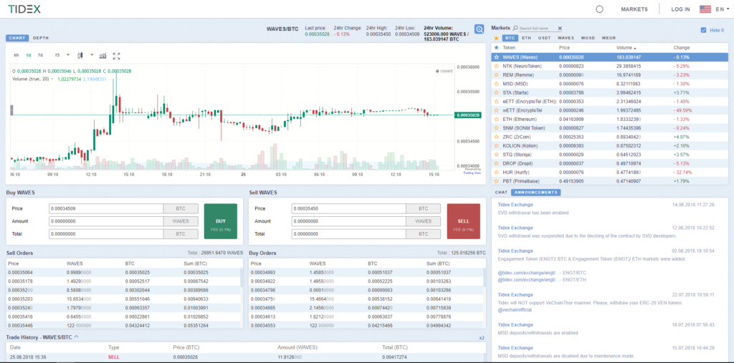The image size is (734, 363).
Task: Favorite the STA (Starta) row star
Action: (x=497, y=92)
